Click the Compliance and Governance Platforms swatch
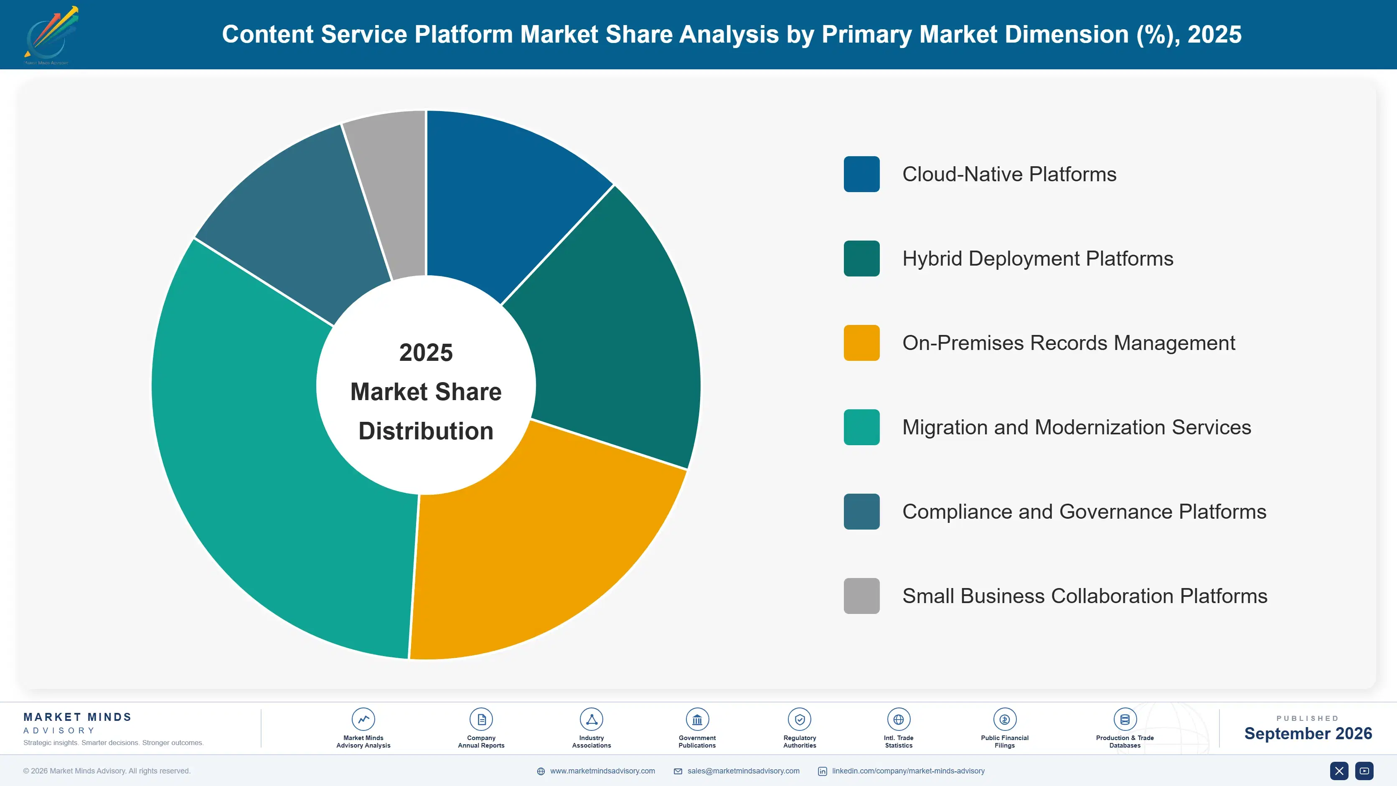This screenshot has height=786, width=1397. tap(862, 511)
